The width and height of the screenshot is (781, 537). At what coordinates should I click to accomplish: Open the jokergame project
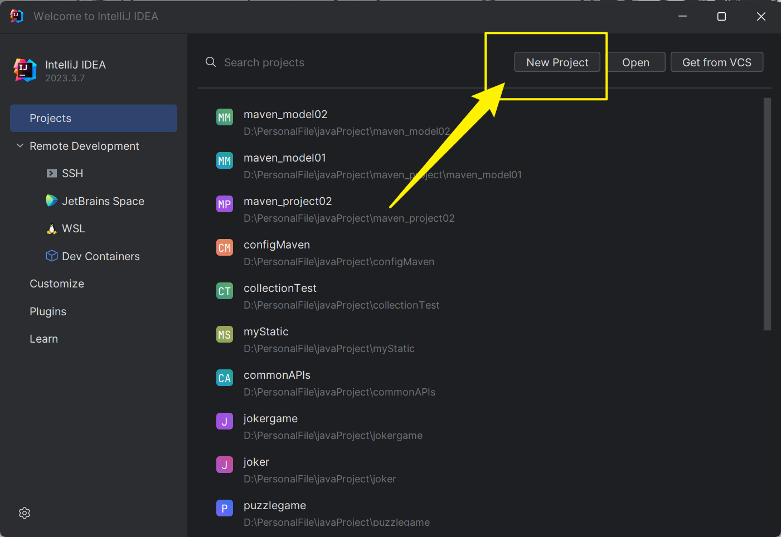[x=270, y=418]
